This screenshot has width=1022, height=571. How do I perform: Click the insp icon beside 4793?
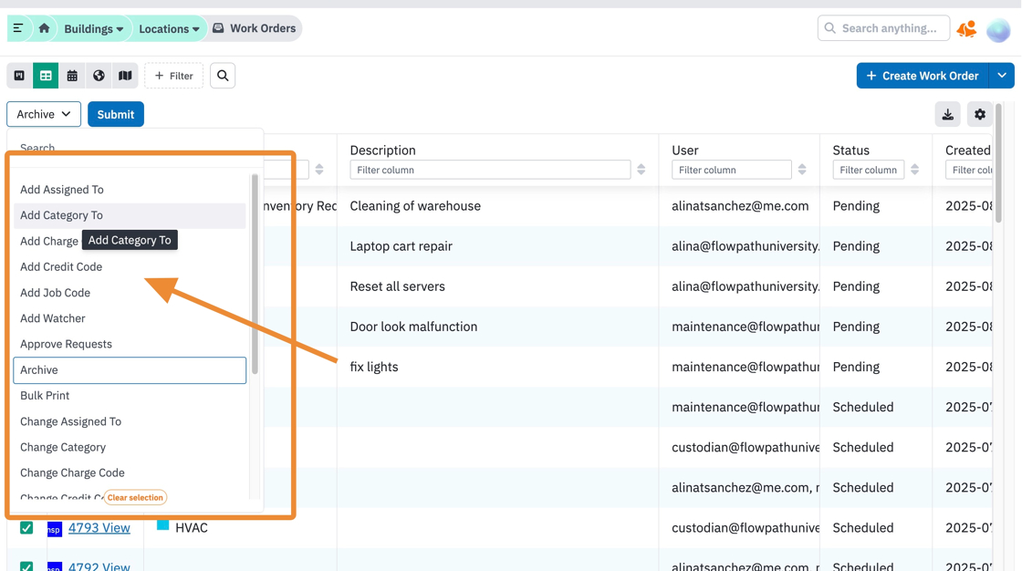(55, 529)
